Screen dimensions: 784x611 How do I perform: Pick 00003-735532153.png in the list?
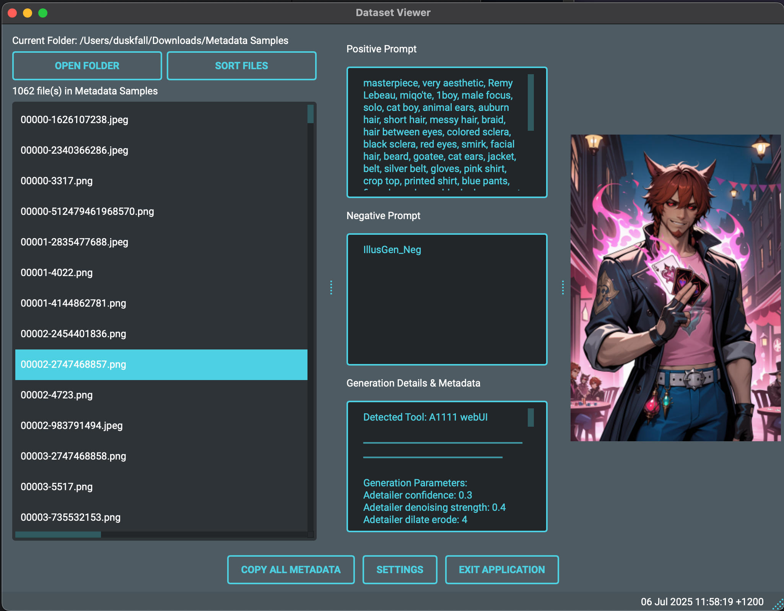(x=71, y=517)
